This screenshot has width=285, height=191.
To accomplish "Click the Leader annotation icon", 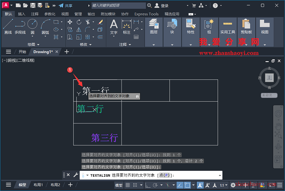I will click(136, 29).
